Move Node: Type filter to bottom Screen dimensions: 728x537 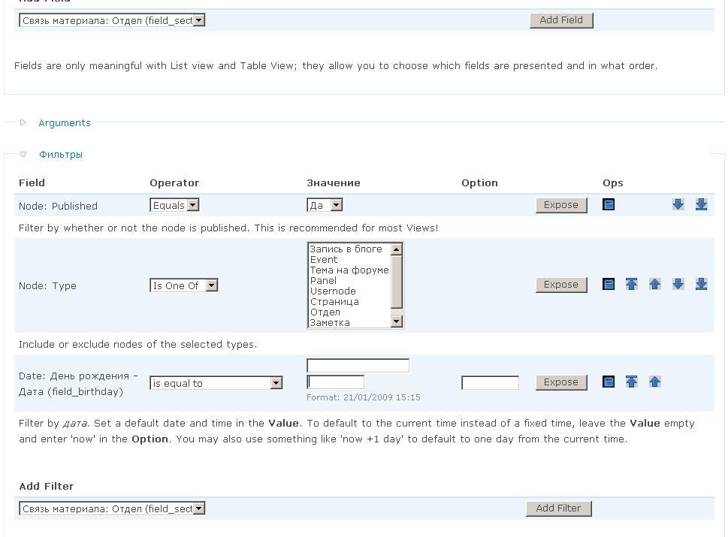click(701, 284)
